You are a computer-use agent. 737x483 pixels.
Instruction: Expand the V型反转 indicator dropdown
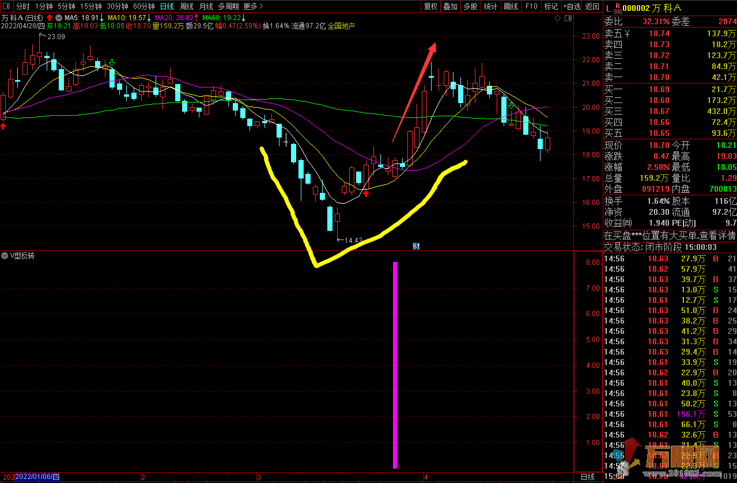(5, 255)
